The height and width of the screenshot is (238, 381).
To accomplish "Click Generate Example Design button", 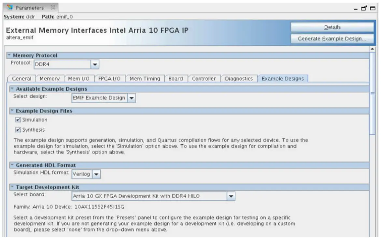I will coord(332,39).
